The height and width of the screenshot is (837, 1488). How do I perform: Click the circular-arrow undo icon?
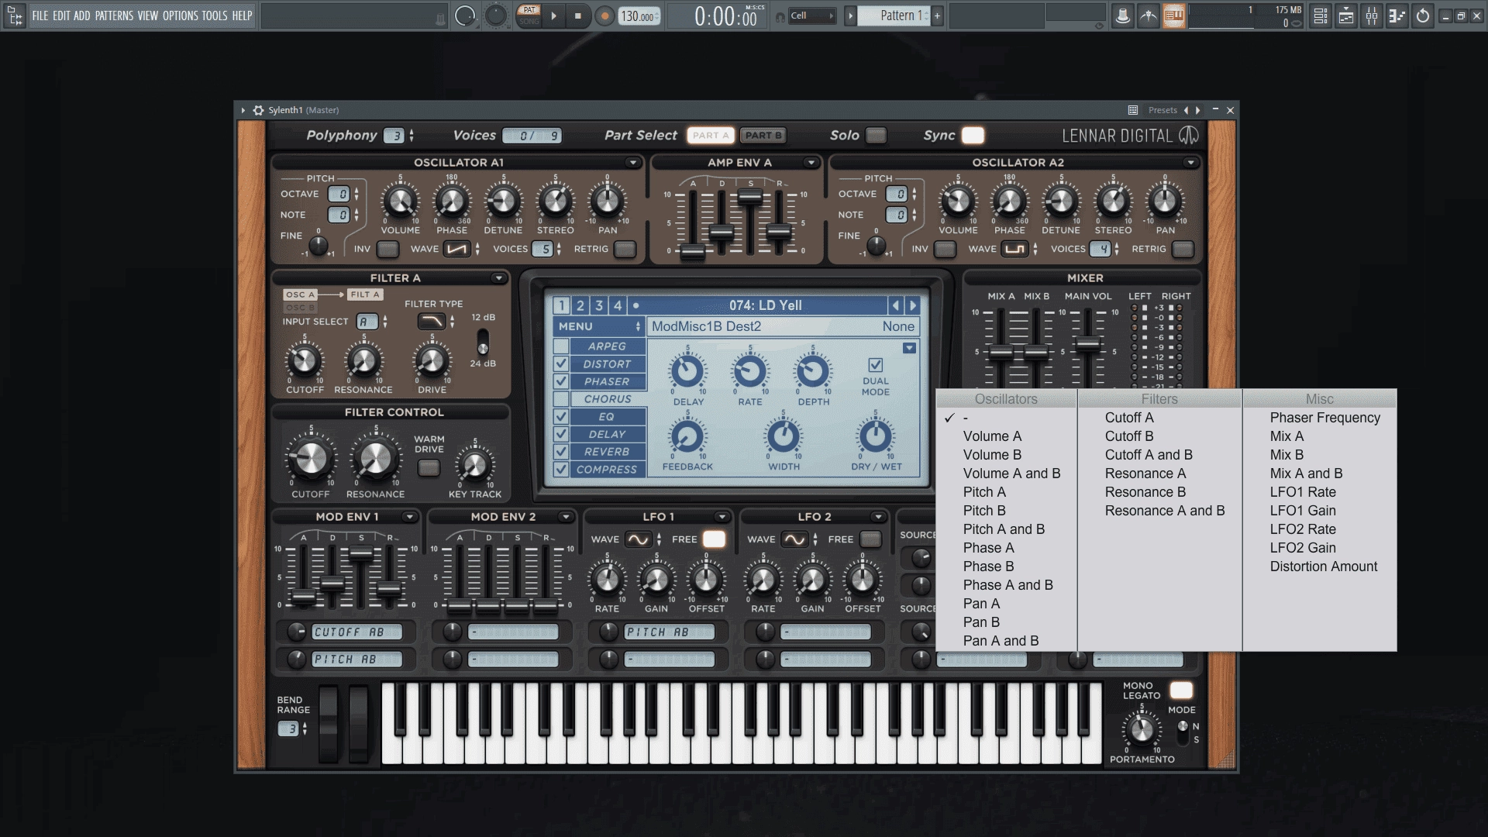click(1423, 15)
